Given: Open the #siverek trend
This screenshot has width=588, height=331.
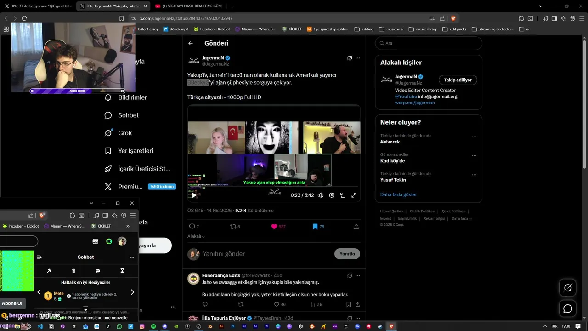Looking at the screenshot, I should click(x=390, y=142).
